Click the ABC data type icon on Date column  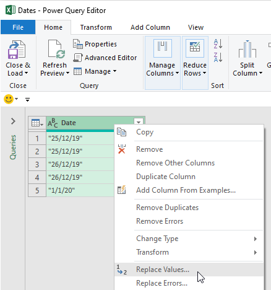point(53,123)
